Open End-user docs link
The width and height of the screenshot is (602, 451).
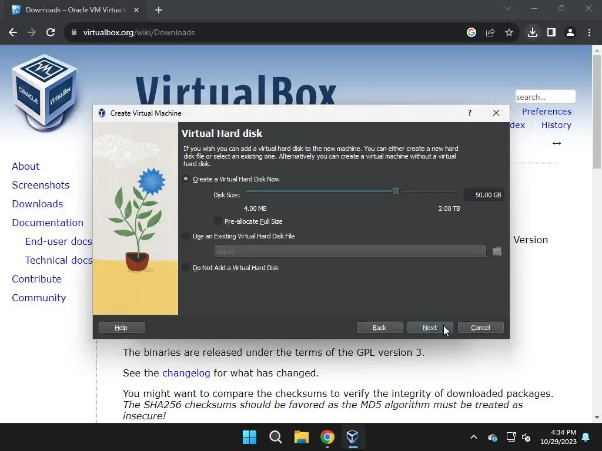(x=59, y=241)
